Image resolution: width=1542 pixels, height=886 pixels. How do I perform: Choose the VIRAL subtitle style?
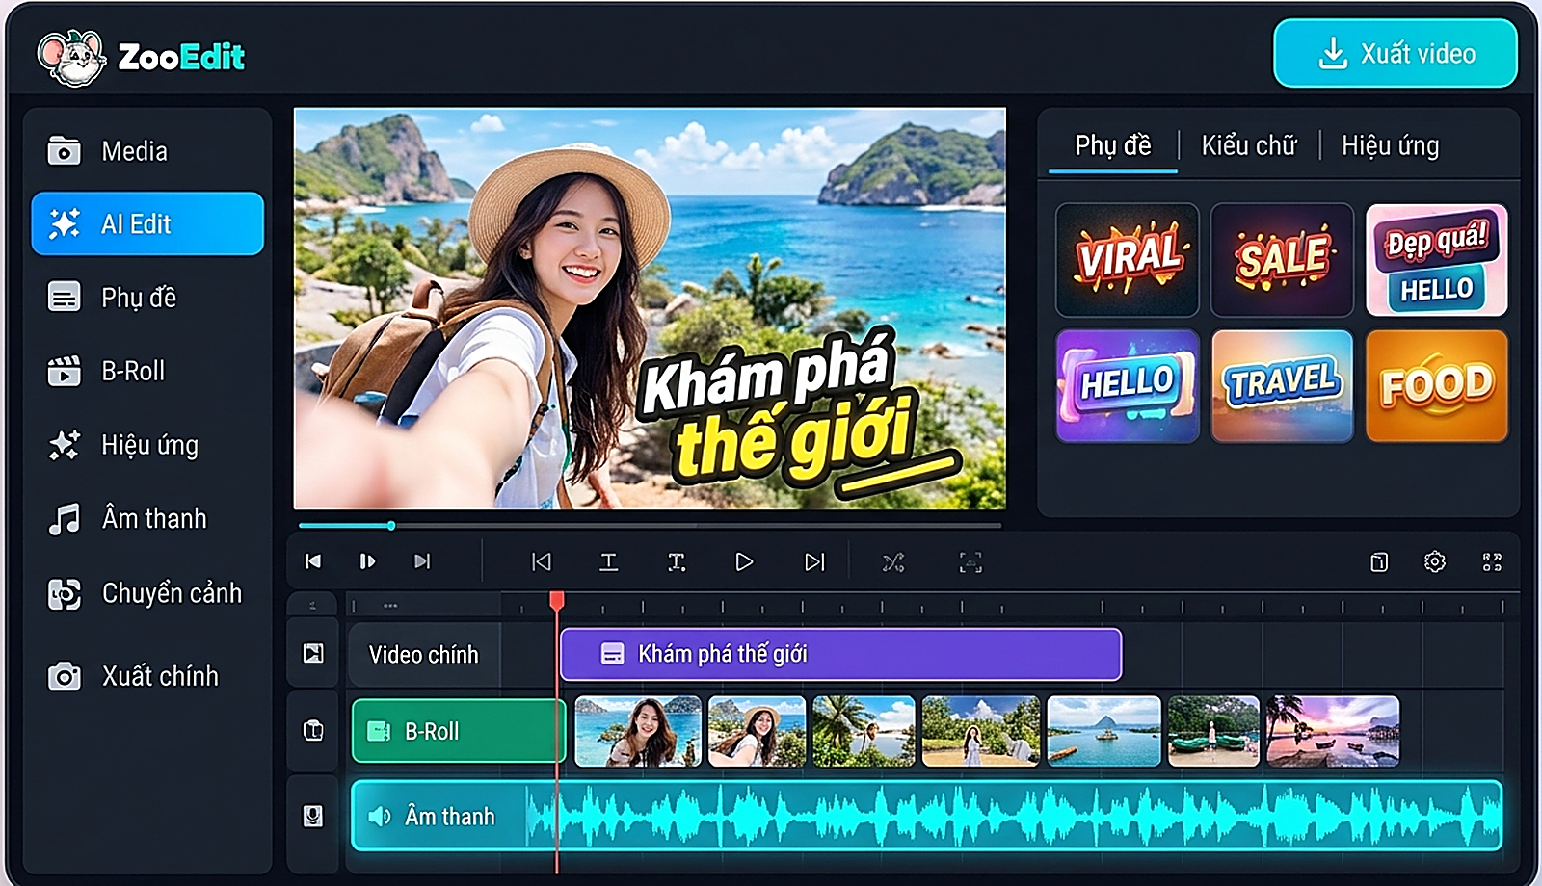point(1128,259)
